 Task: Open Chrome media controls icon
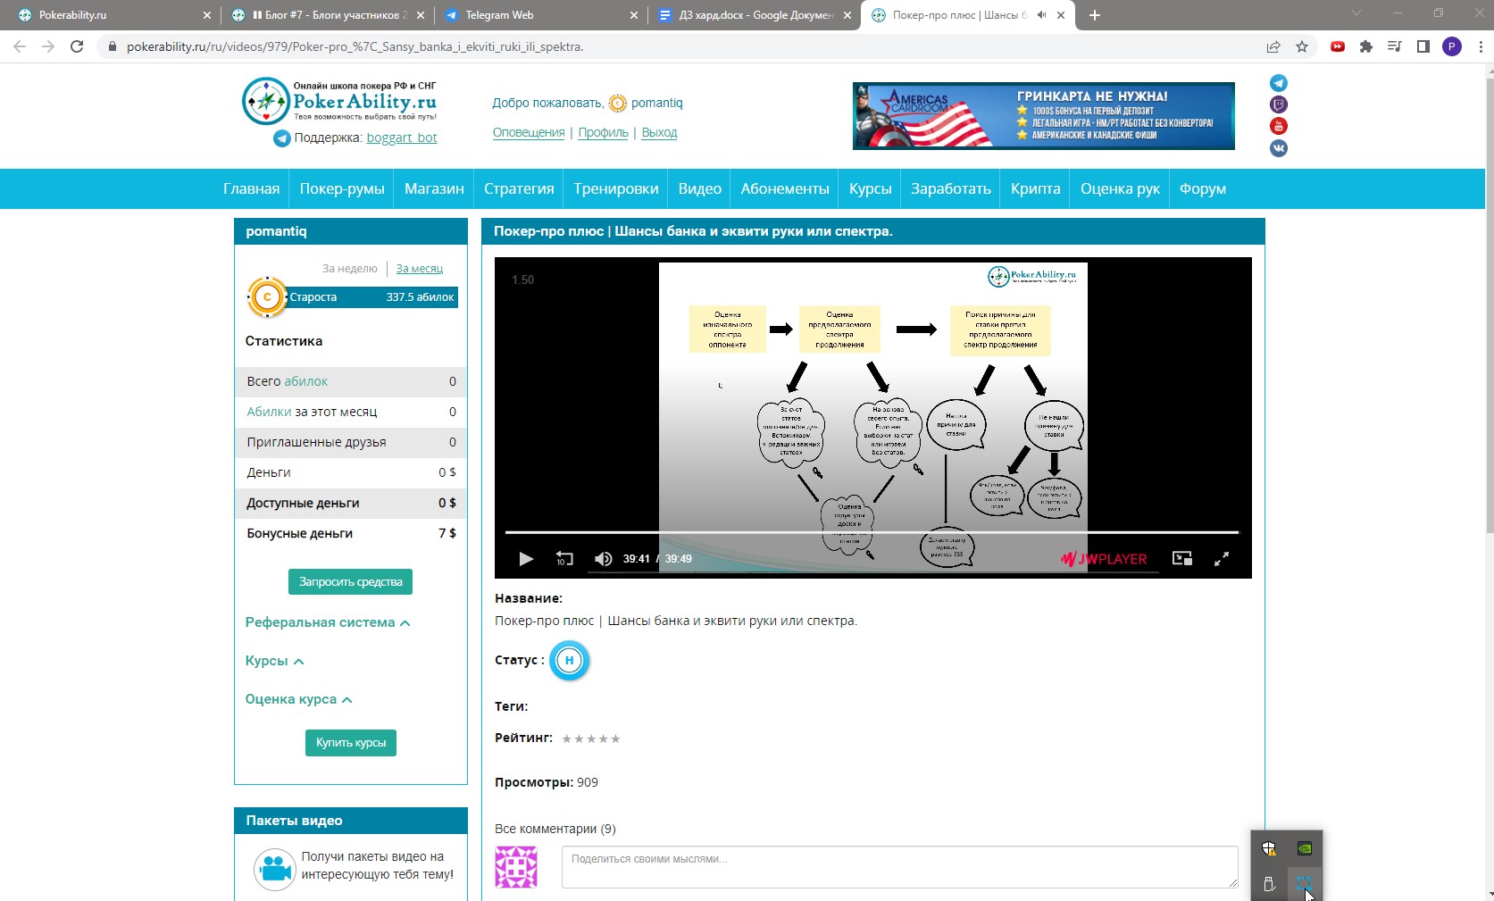click(x=1394, y=46)
